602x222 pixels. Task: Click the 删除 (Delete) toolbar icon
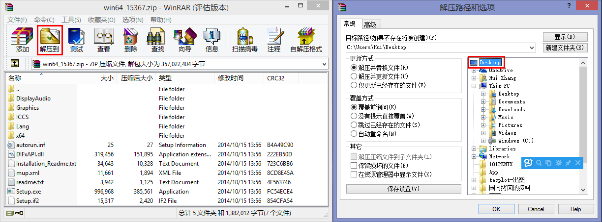point(131,40)
